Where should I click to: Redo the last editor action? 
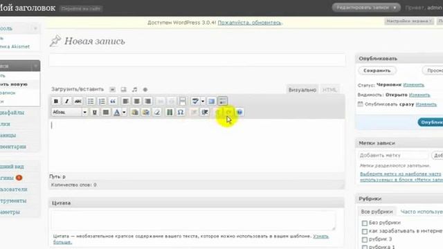[x=228, y=112]
